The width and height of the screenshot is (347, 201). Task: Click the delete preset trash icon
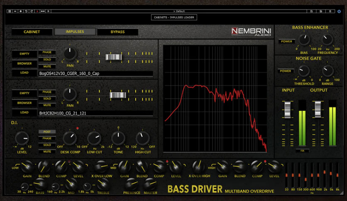pos(330,11)
